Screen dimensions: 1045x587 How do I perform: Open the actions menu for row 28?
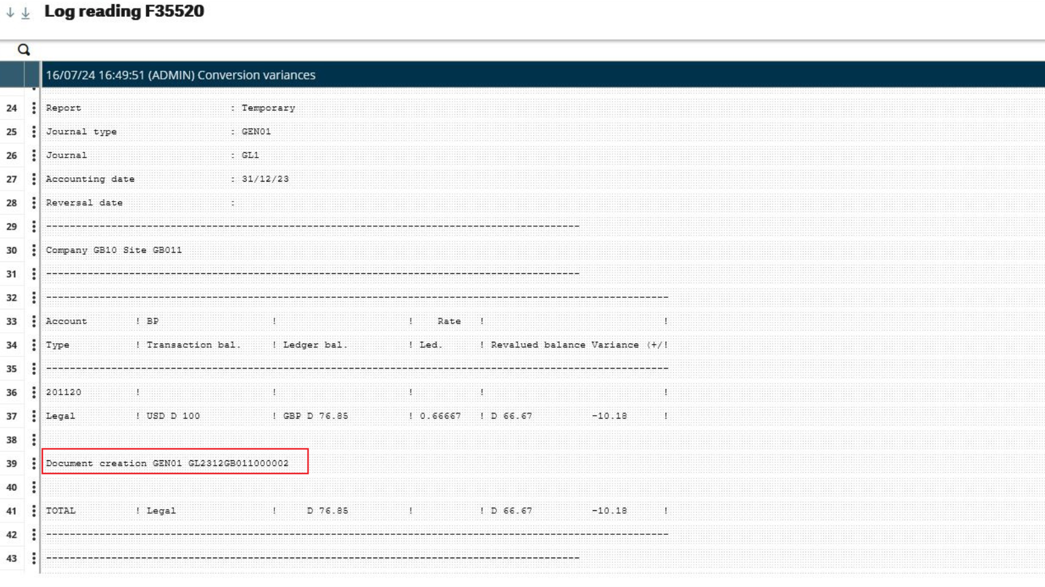coord(34,203)
